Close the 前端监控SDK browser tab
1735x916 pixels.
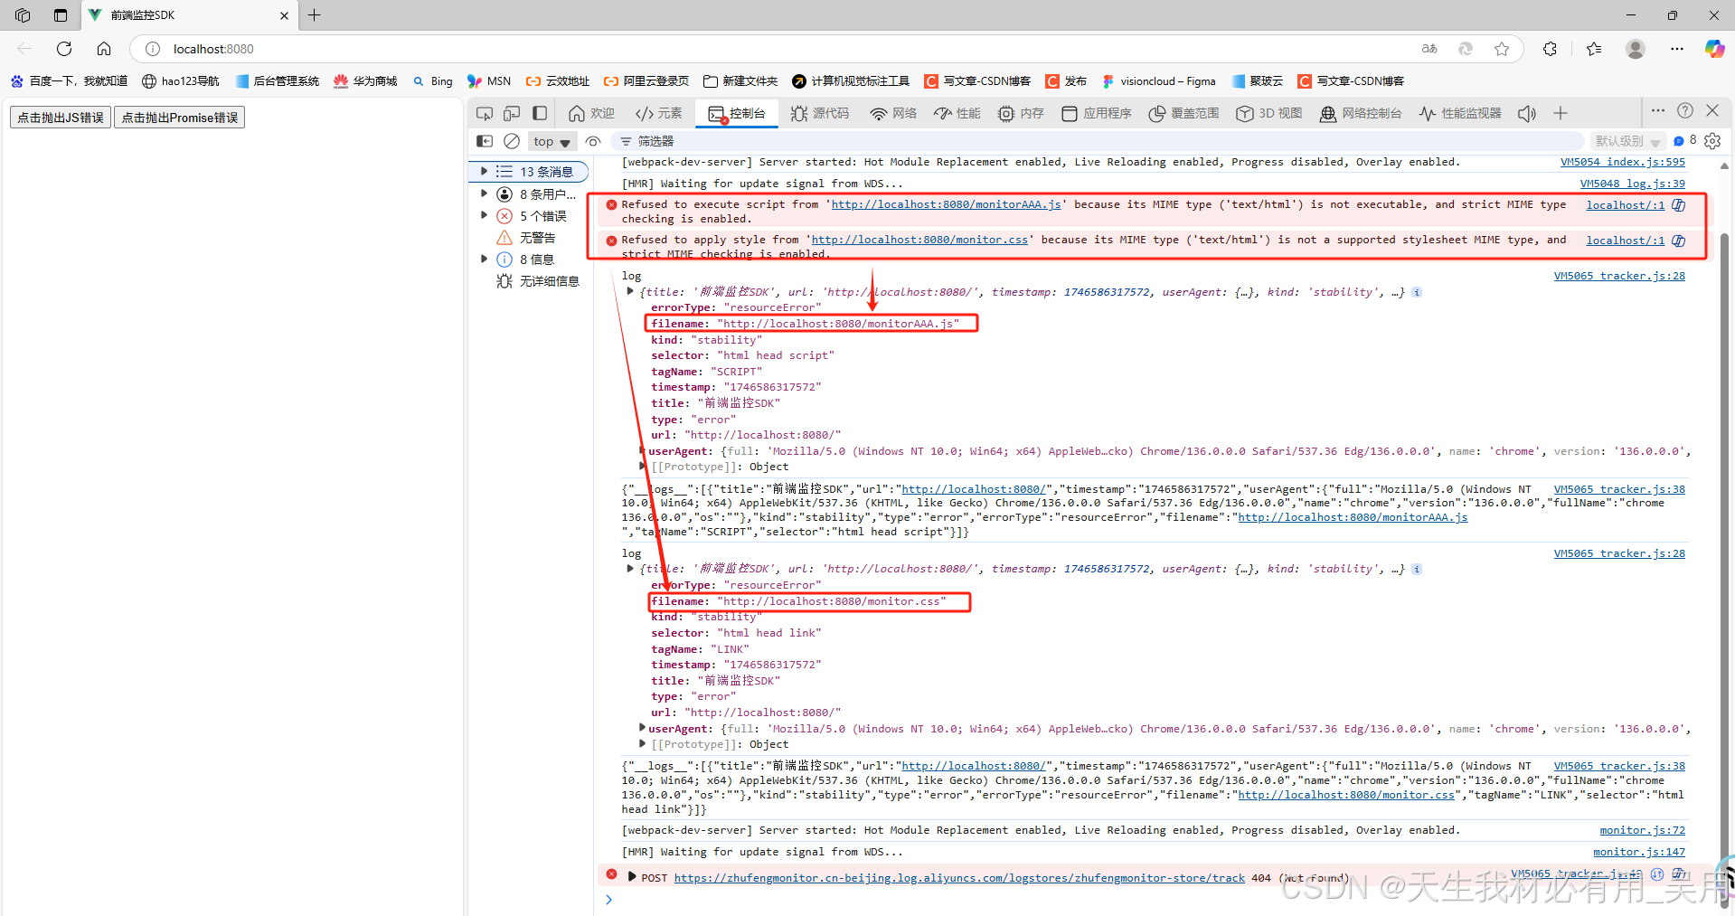284,15
